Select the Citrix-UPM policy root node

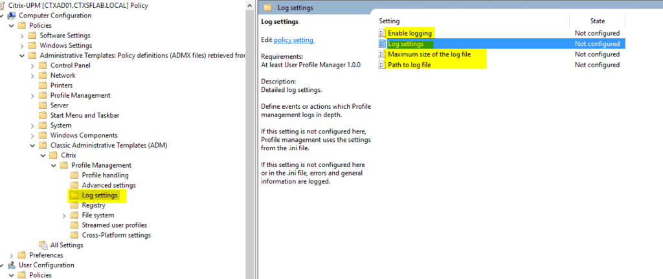pos(78,5)
